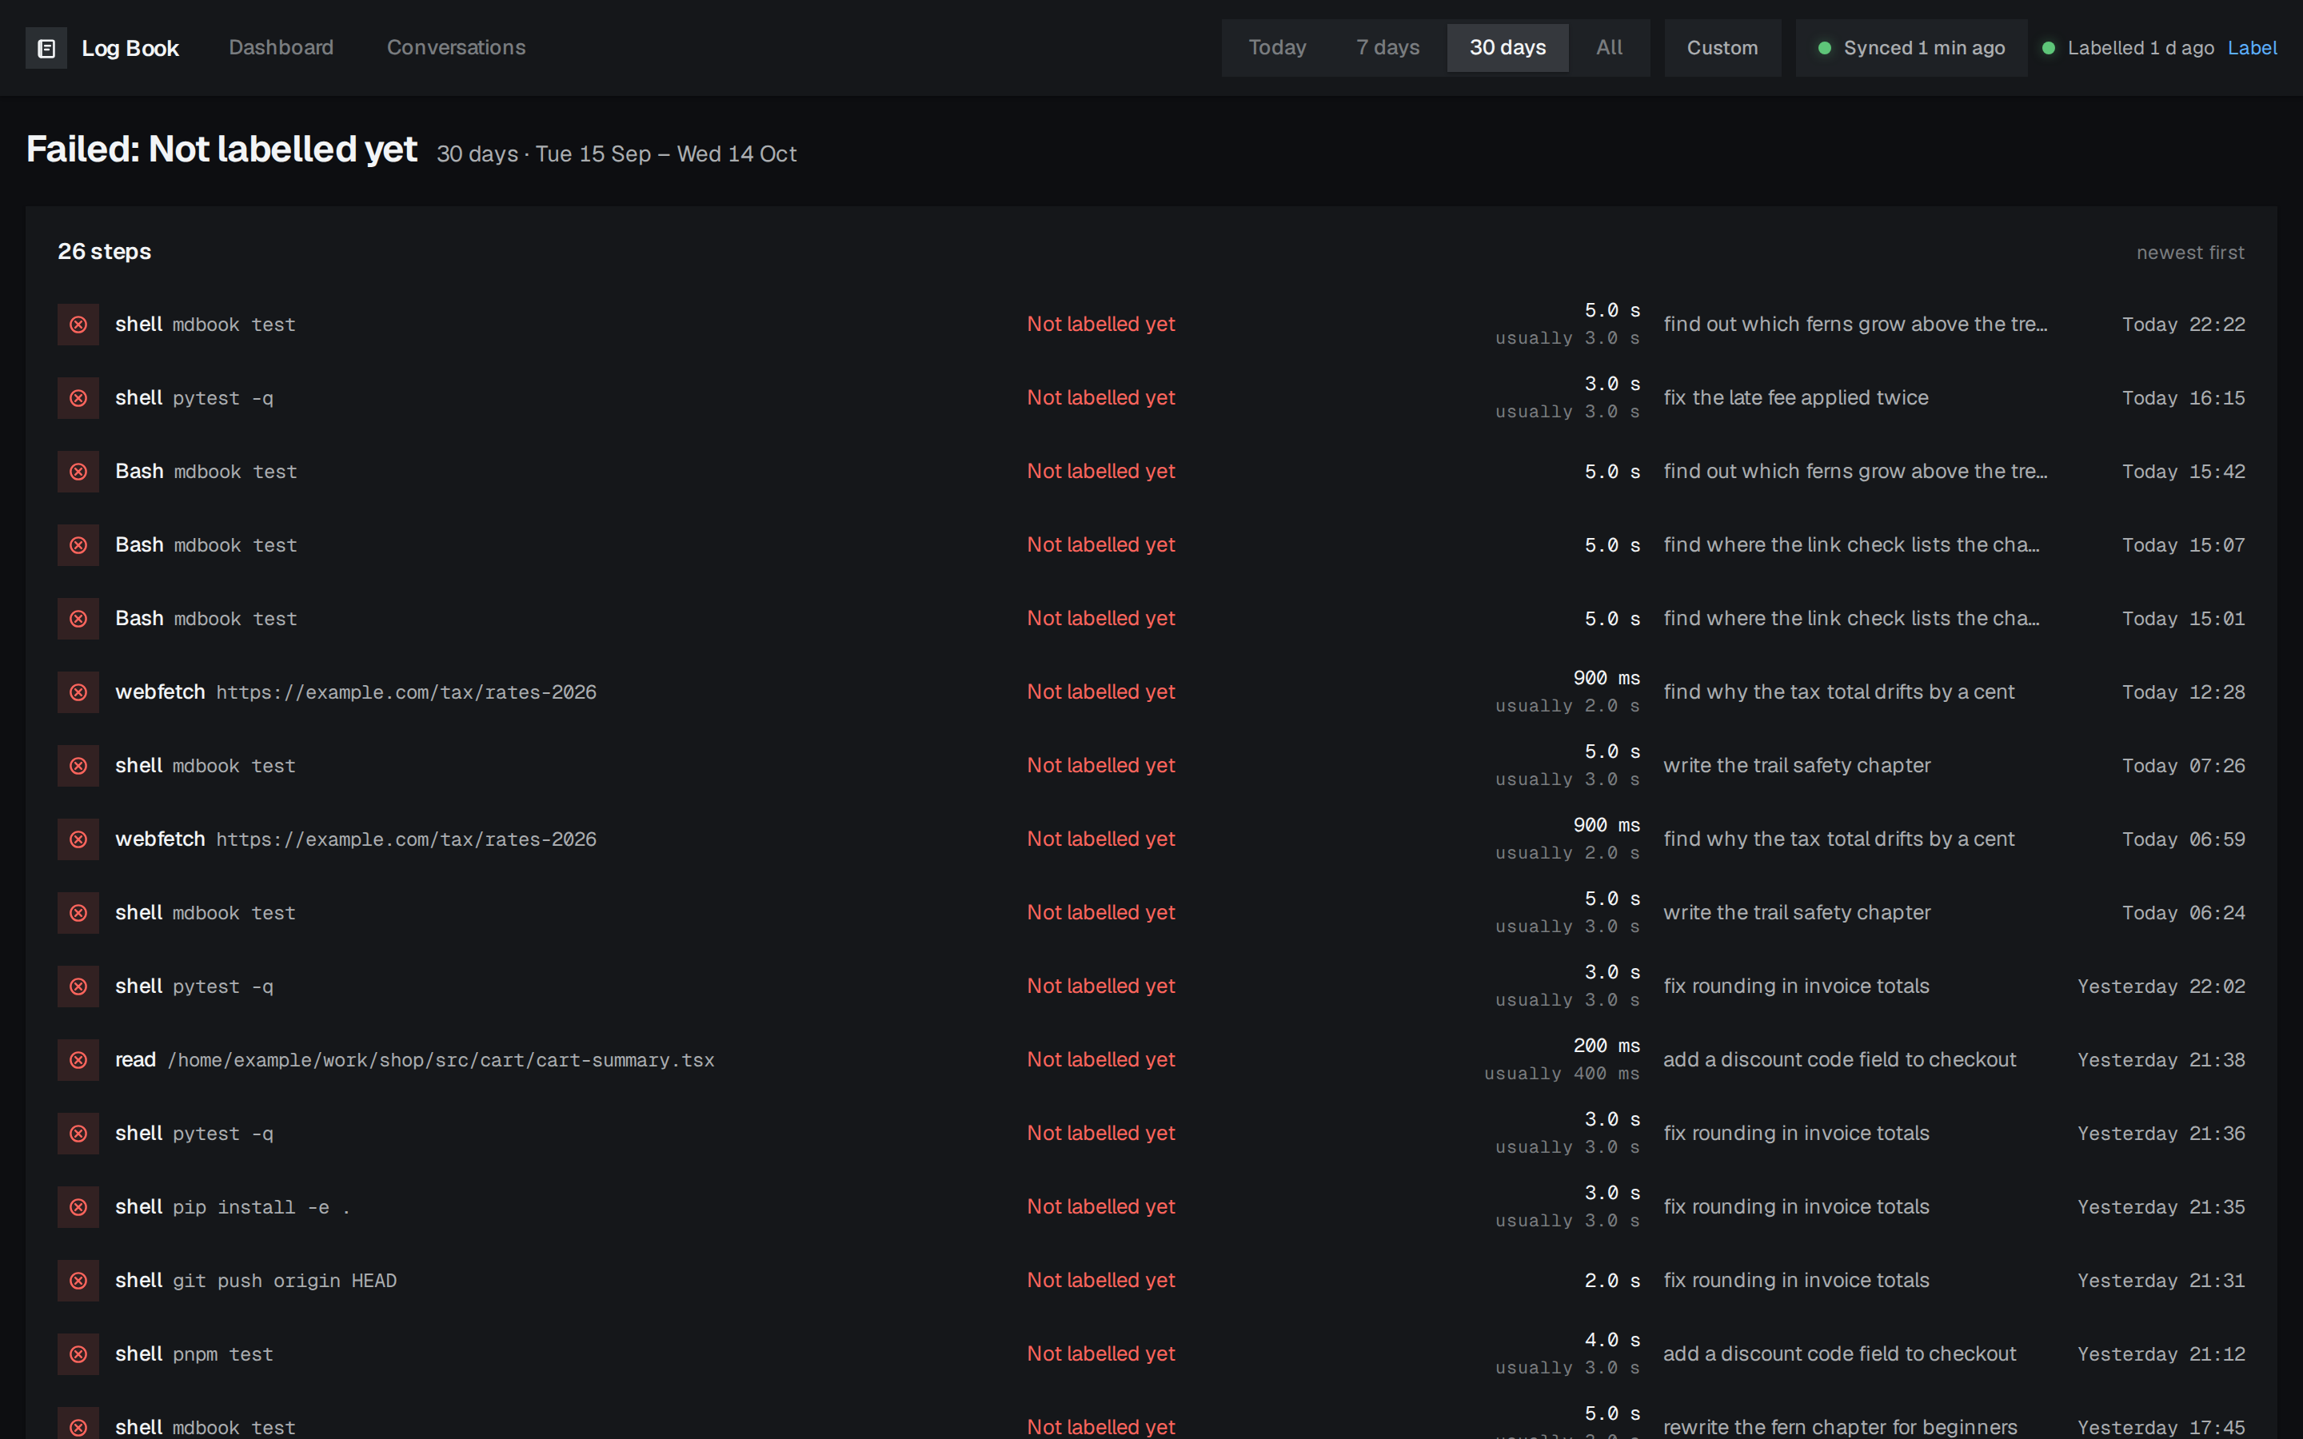Click the error icon for the Bash step at 15:01
The image size is (2303, 1439).
point(78,619)
